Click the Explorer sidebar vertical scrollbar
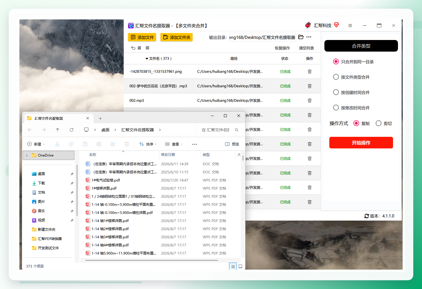The width and height of the screenshot is (422, 289). 77,190
